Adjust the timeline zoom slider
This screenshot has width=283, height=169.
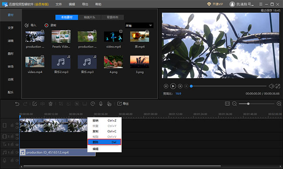[x=248, y=104]
